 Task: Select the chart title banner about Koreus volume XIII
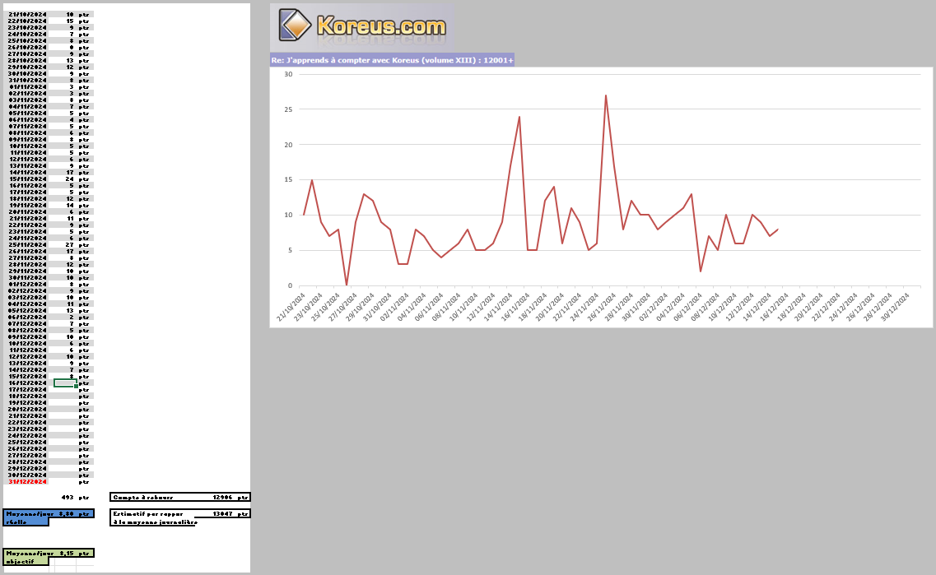392,60
